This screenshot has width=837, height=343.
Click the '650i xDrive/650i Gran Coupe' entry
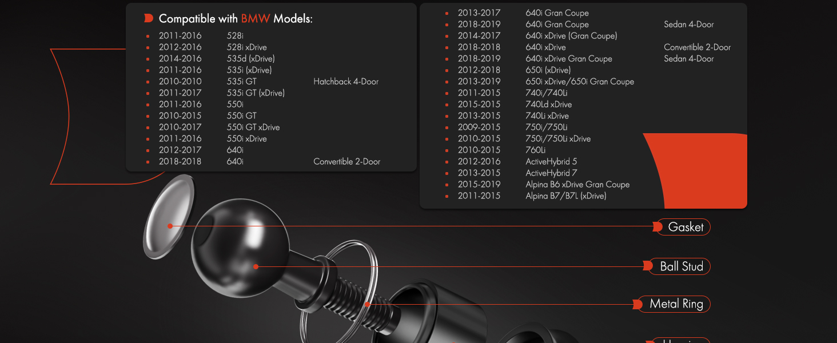tap(580, 82)
